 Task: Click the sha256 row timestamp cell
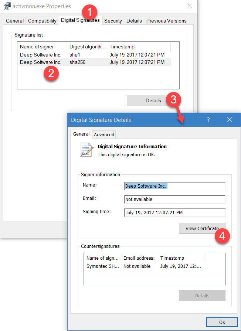tap(137, 62)
